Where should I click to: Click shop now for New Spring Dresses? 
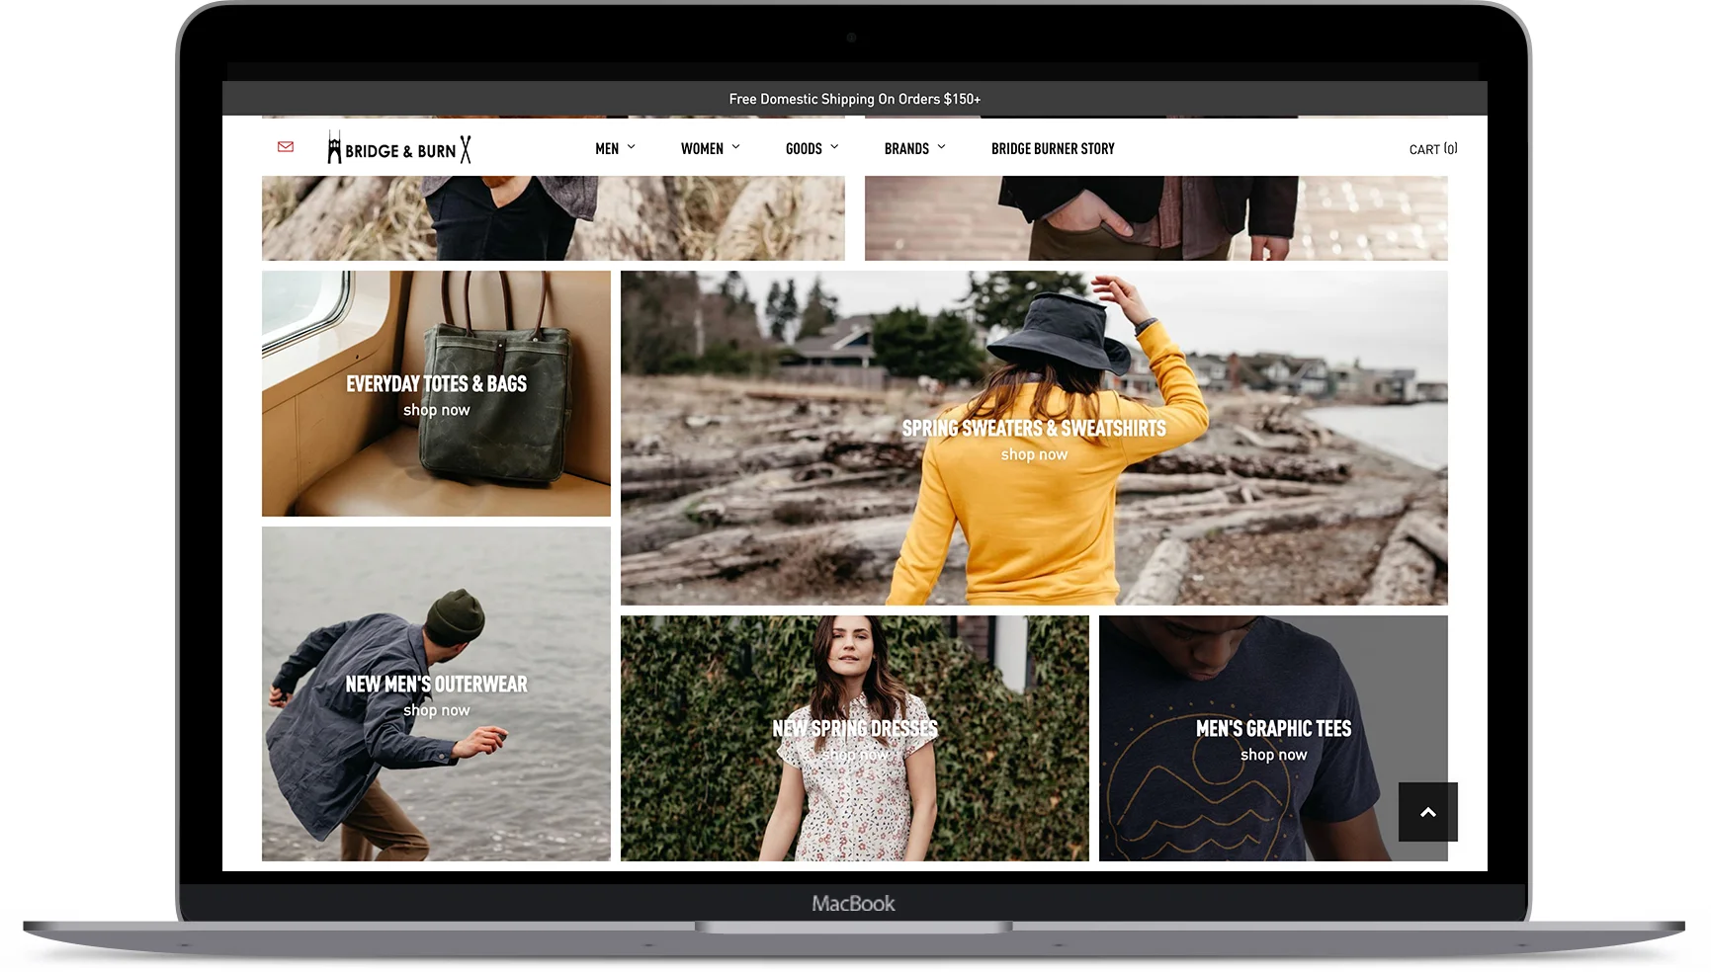coord(855,754)
